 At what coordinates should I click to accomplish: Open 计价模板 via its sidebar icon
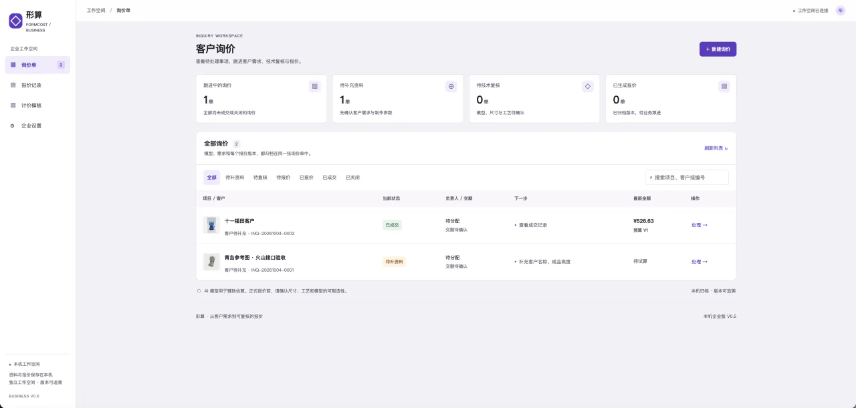[x=13, y=105]
